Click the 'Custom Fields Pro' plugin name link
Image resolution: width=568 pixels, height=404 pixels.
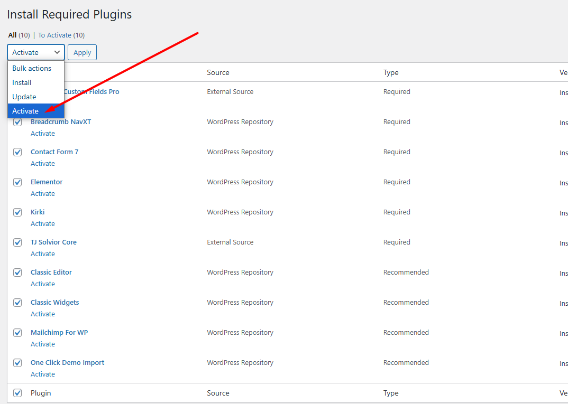point(91,91)
